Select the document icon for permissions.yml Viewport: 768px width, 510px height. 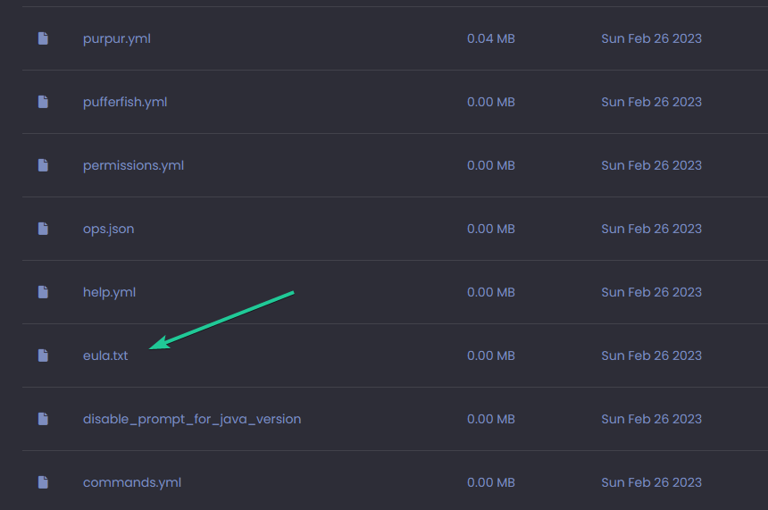(43, 165)
